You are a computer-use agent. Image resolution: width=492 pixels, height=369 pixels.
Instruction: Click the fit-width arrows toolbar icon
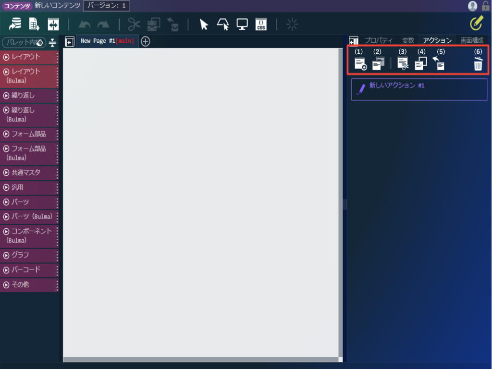pyautogui.click(x=53, y=24)
